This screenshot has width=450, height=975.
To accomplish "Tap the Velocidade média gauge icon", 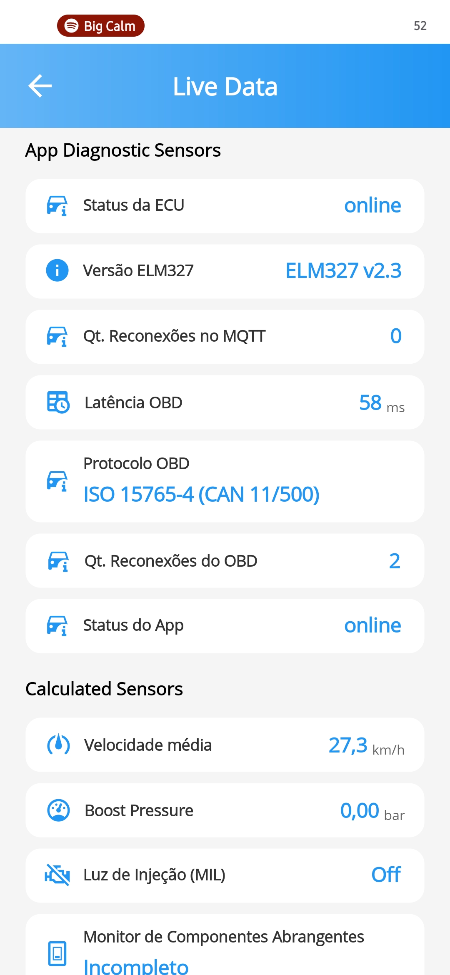I will (x=58, y=745).
